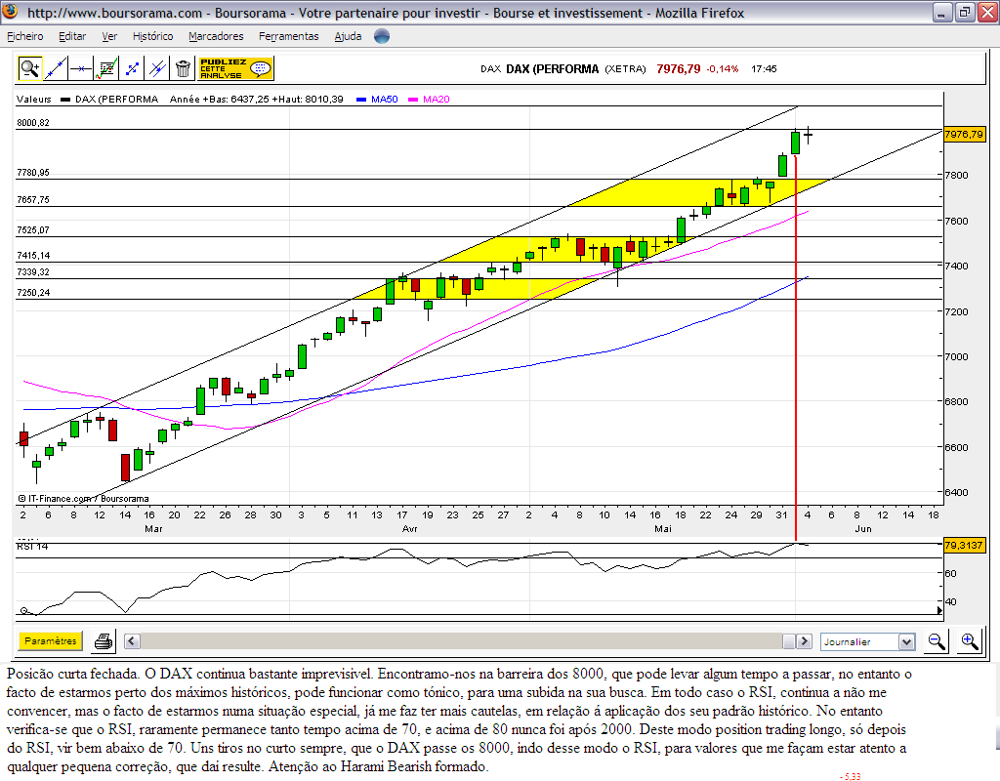1000x781 pixels.
Task: Click the 7415,14 horizontal level label
Action: coord(33,255)
